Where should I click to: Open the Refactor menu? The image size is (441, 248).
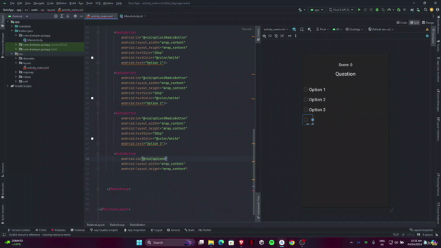click(x=61, y=3)
